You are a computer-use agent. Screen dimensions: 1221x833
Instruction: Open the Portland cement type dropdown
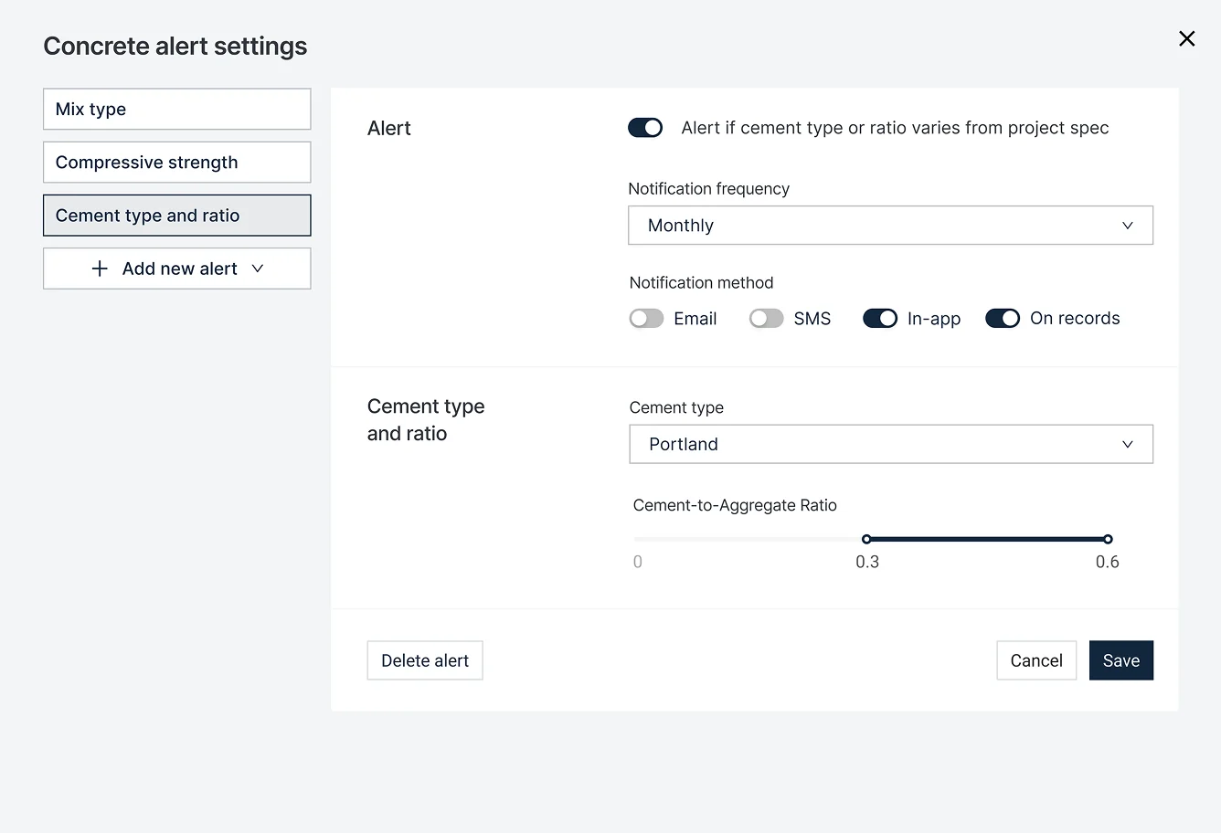pos(890,444)
